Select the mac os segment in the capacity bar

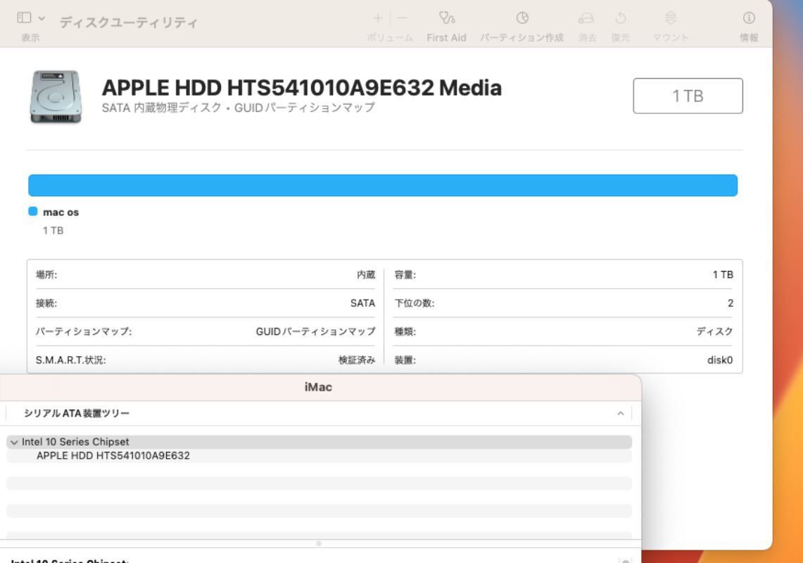point(383,184)
